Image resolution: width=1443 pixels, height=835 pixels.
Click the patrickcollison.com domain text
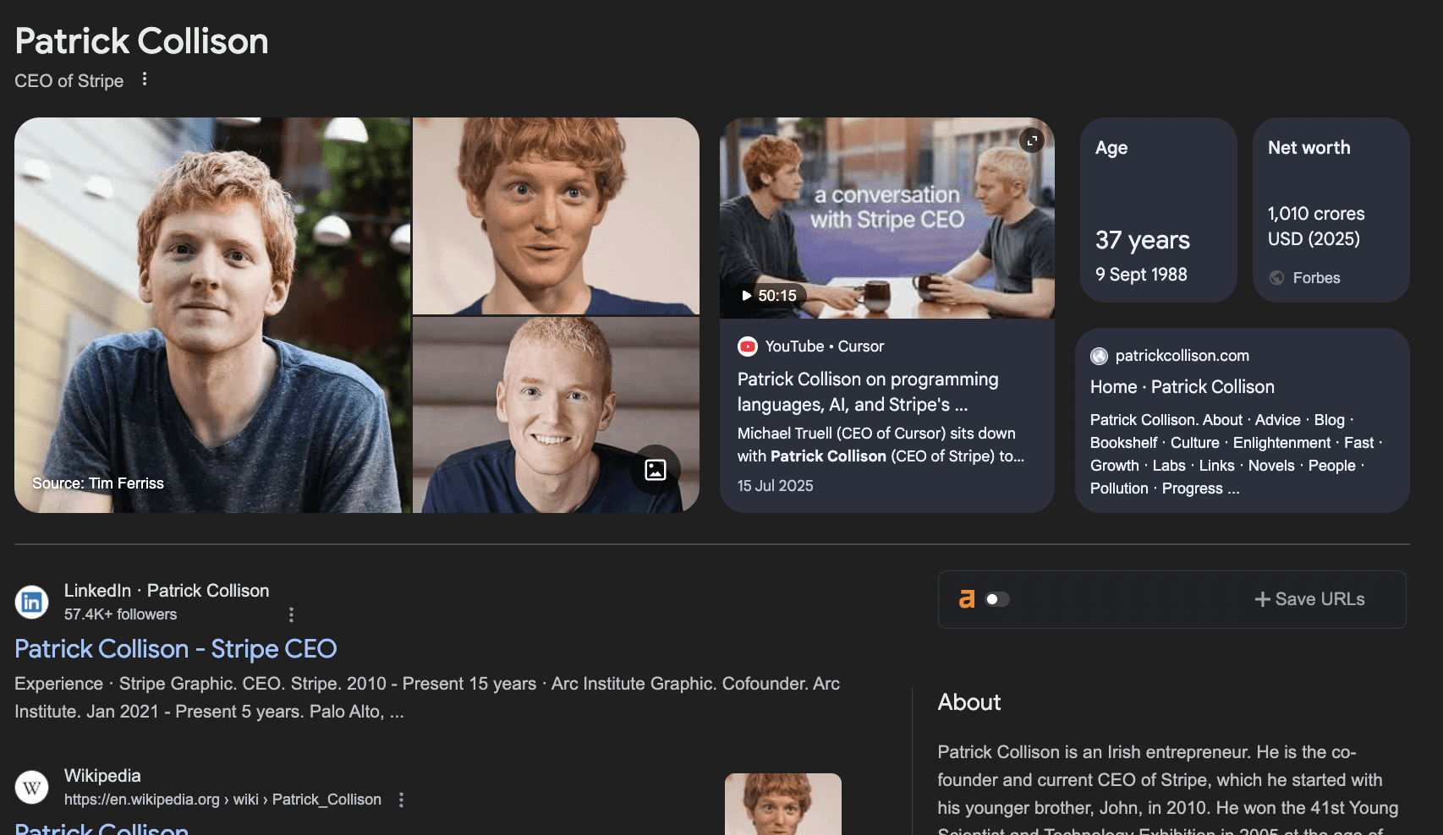[1182, 356]
